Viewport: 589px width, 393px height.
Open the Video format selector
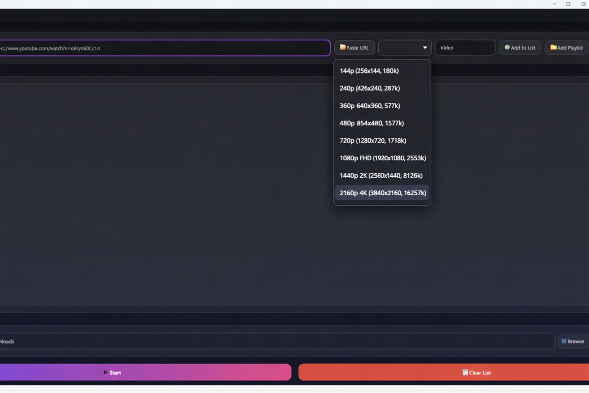pyautogui.click(x=465, y=47)
